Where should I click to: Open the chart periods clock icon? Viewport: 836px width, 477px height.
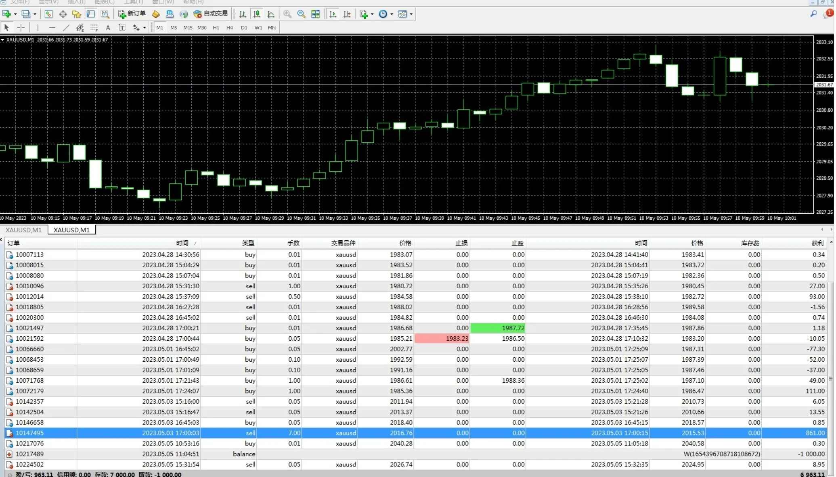pyautogui.click(x=383, y=14)
